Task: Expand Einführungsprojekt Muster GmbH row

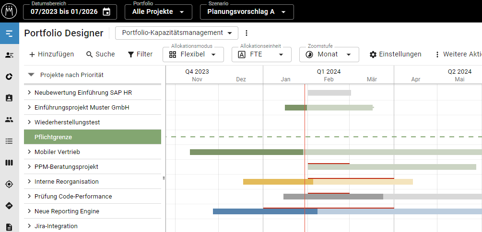Action: (x=29, y=107)
